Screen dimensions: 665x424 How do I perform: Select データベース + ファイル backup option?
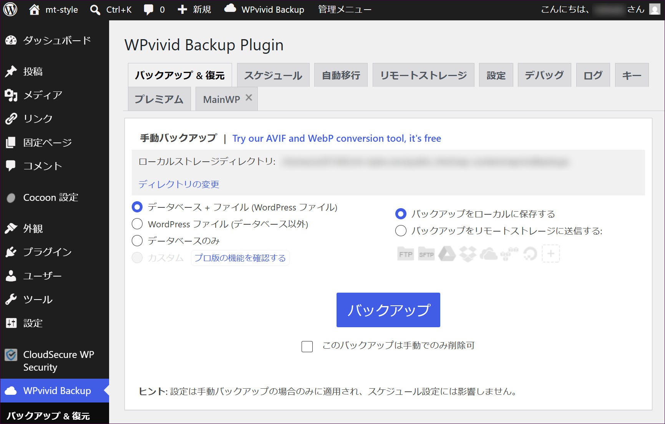point(137,207)
